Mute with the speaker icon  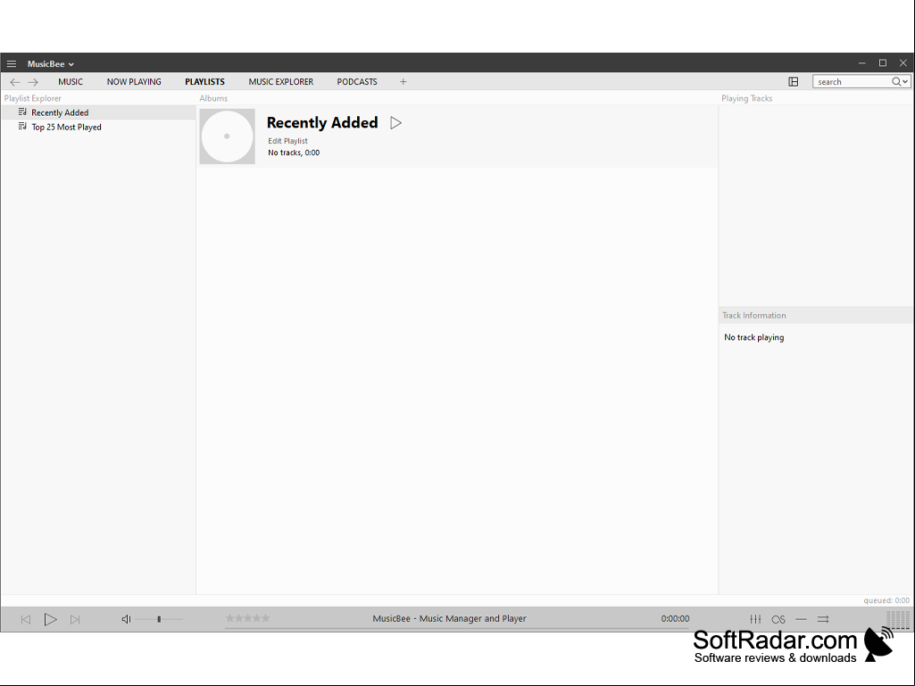point(126,619)
